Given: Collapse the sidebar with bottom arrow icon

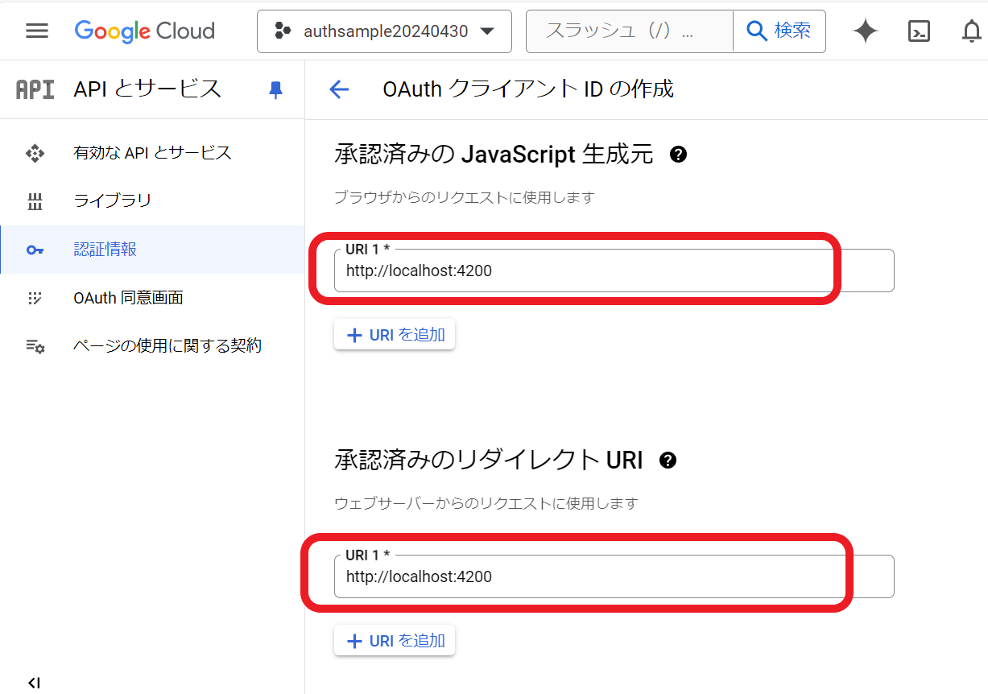Looking at the screenshot, I should pyautogui.click(x=34, y=683).
